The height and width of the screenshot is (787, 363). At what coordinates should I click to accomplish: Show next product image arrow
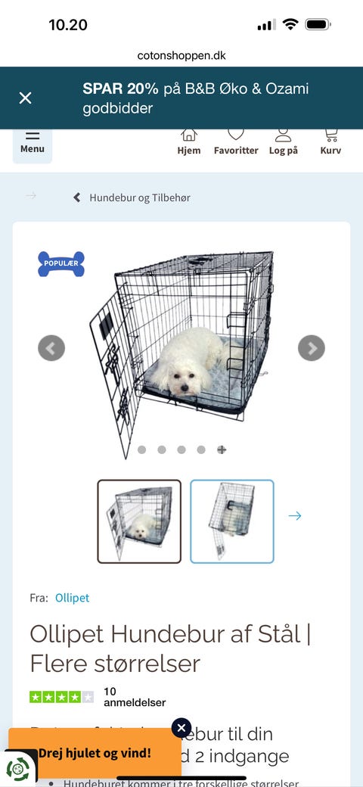[x=312, y=348]
